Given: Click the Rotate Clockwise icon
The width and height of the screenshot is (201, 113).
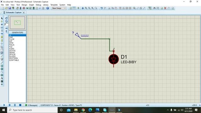Looking at the screenshot, I should click(x=6, y=18).
